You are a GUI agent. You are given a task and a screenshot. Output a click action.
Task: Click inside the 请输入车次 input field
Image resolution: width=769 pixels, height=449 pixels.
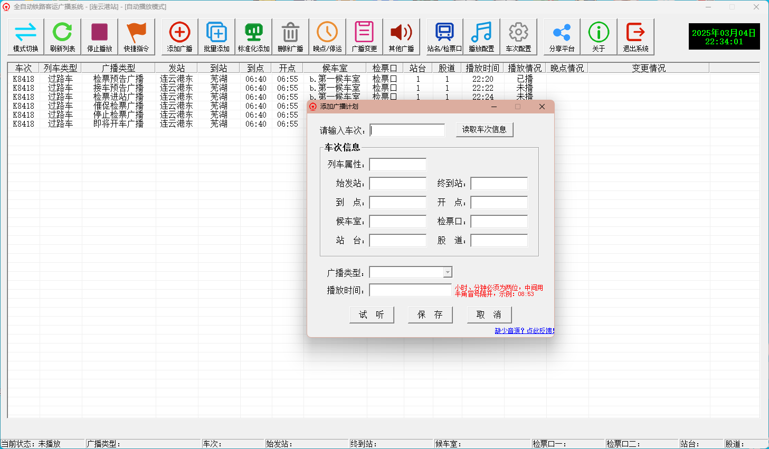click(406, 129)
